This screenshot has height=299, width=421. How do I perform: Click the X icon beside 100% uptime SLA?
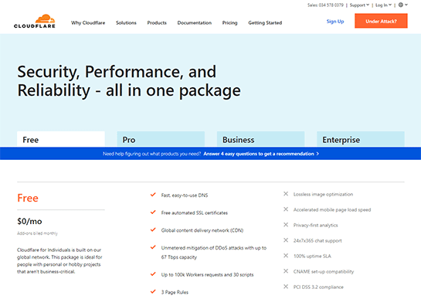coord(286,256)
